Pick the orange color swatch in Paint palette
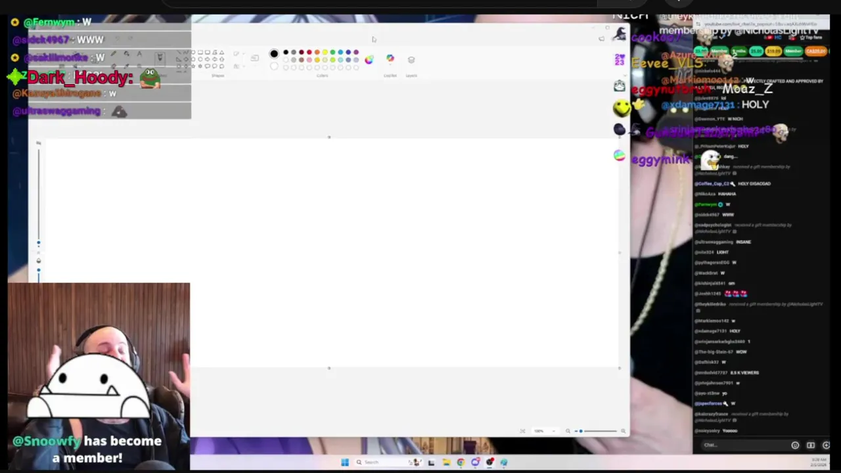 pos(317,52)
